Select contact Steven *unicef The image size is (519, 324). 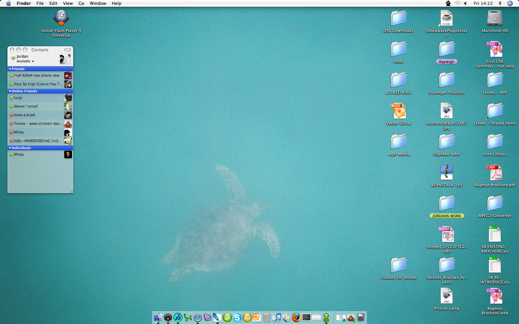[x=40, y=106]
